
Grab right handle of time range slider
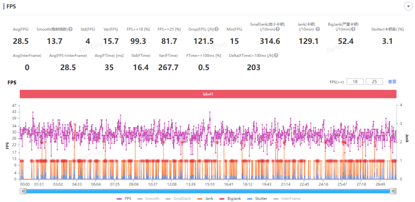393,191
